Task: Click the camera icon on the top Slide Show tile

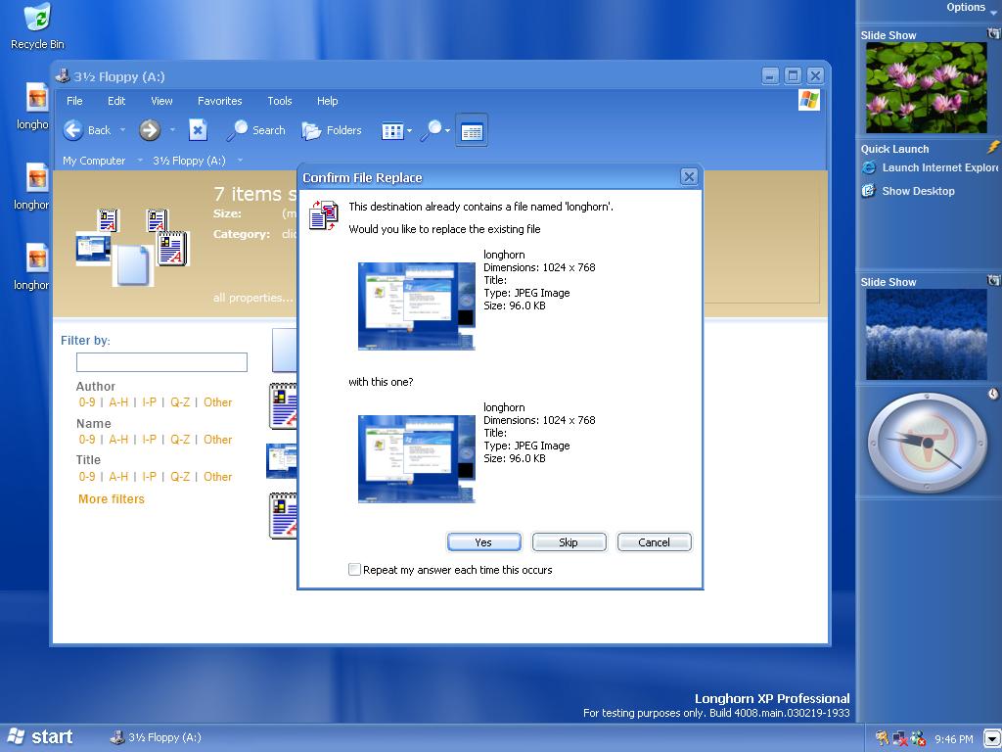Action: 994,34
